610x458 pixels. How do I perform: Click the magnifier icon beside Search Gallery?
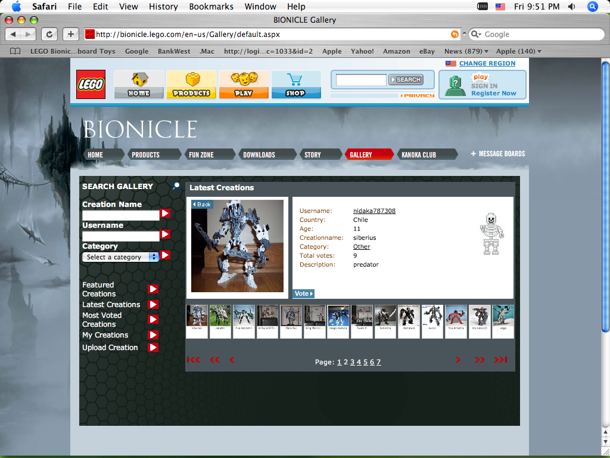pos(176,186)
